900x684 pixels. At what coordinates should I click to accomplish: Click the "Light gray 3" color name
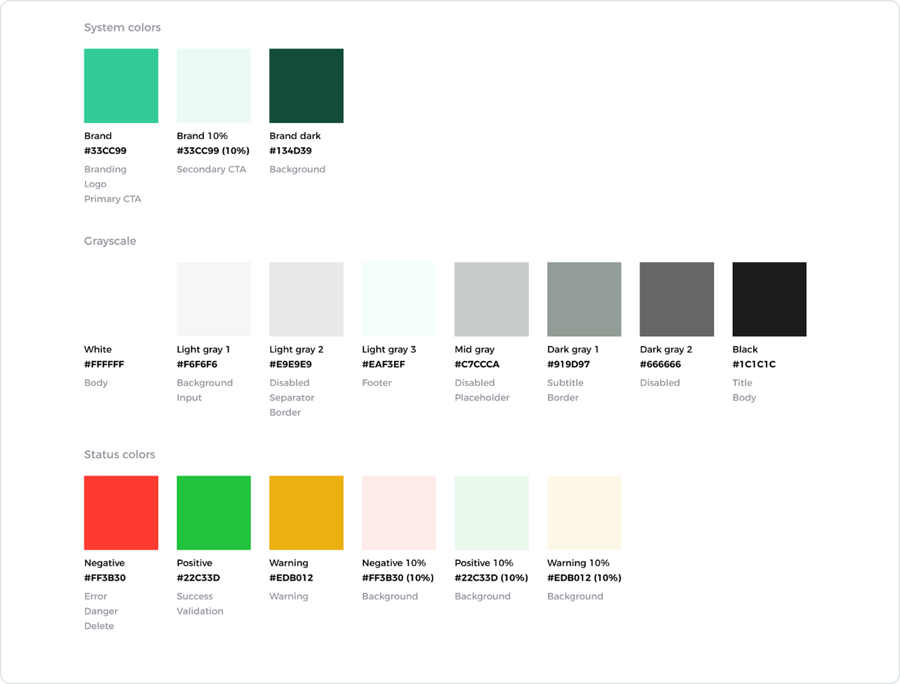389,350
